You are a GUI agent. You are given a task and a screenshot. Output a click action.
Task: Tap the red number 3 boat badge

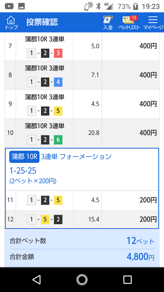click(58, 53)
